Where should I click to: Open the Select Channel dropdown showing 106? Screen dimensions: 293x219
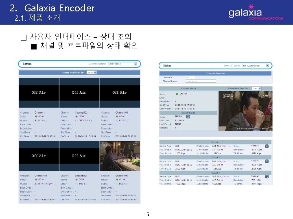pos(256,66)
